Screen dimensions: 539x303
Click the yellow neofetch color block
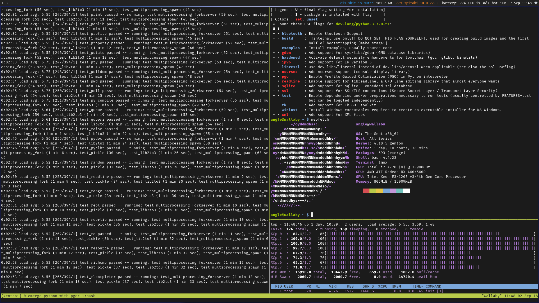coord(380,191)
